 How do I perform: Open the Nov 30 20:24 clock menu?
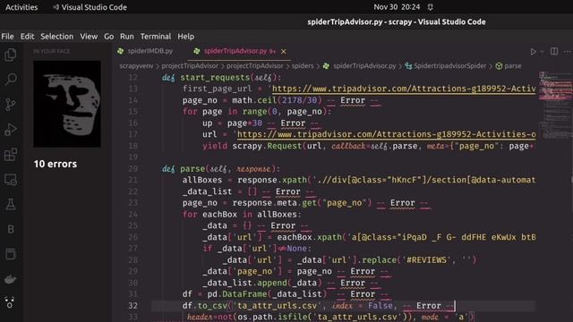point(397,7)
